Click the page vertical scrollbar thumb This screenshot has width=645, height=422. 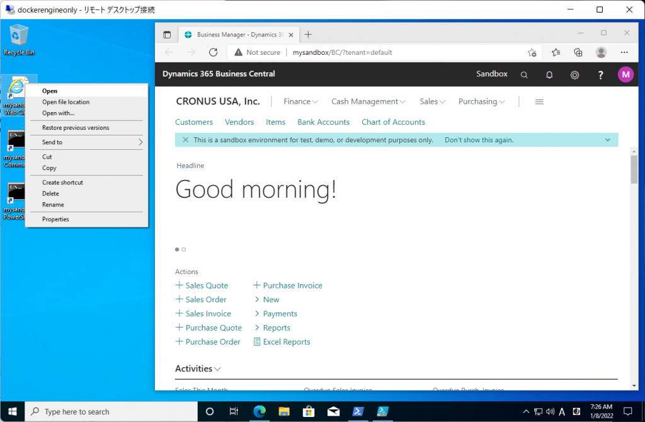point(634,169)
